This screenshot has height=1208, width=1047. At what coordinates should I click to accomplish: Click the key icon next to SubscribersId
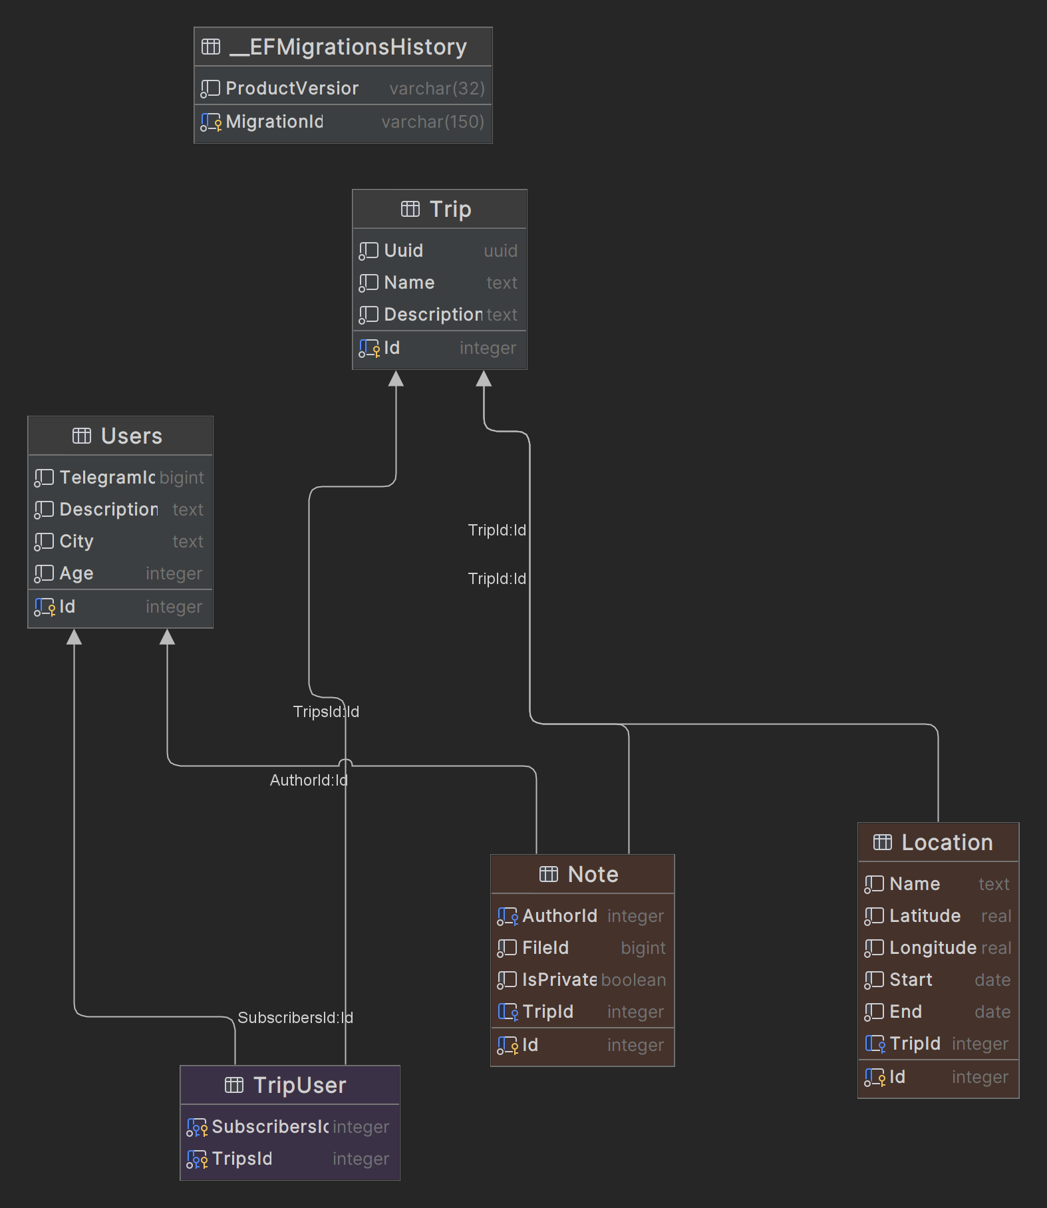tap(197, 1127)
